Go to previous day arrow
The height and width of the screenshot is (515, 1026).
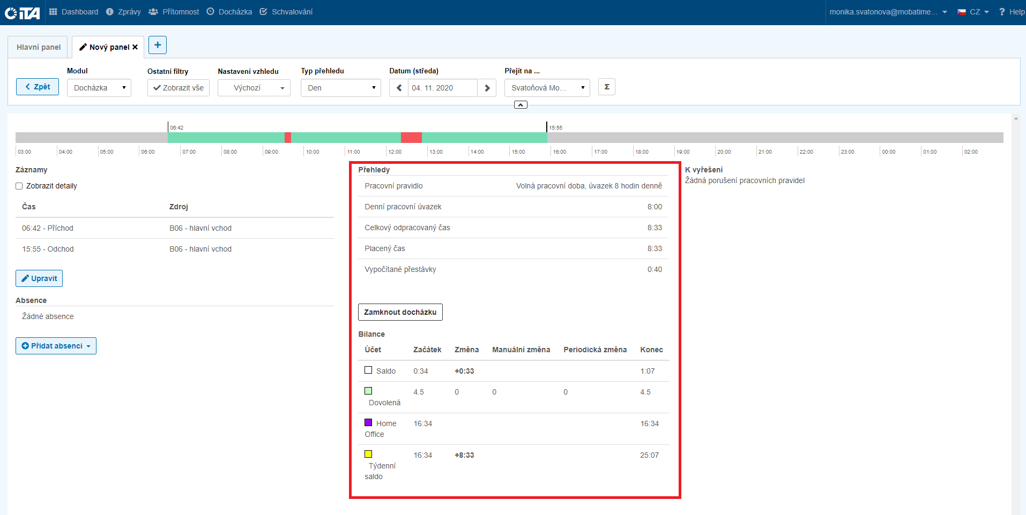pos(399,88)
